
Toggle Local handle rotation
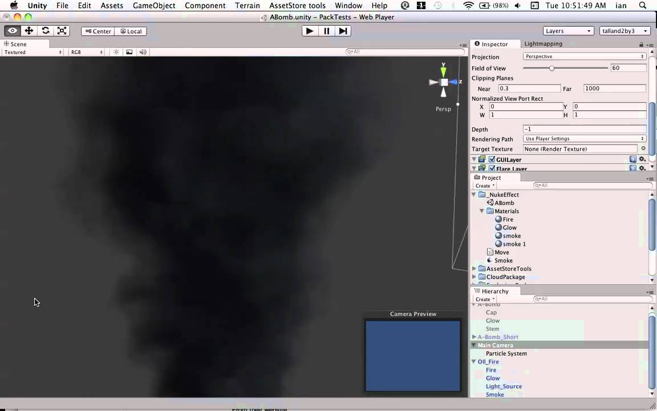click(x=131, y=31)
